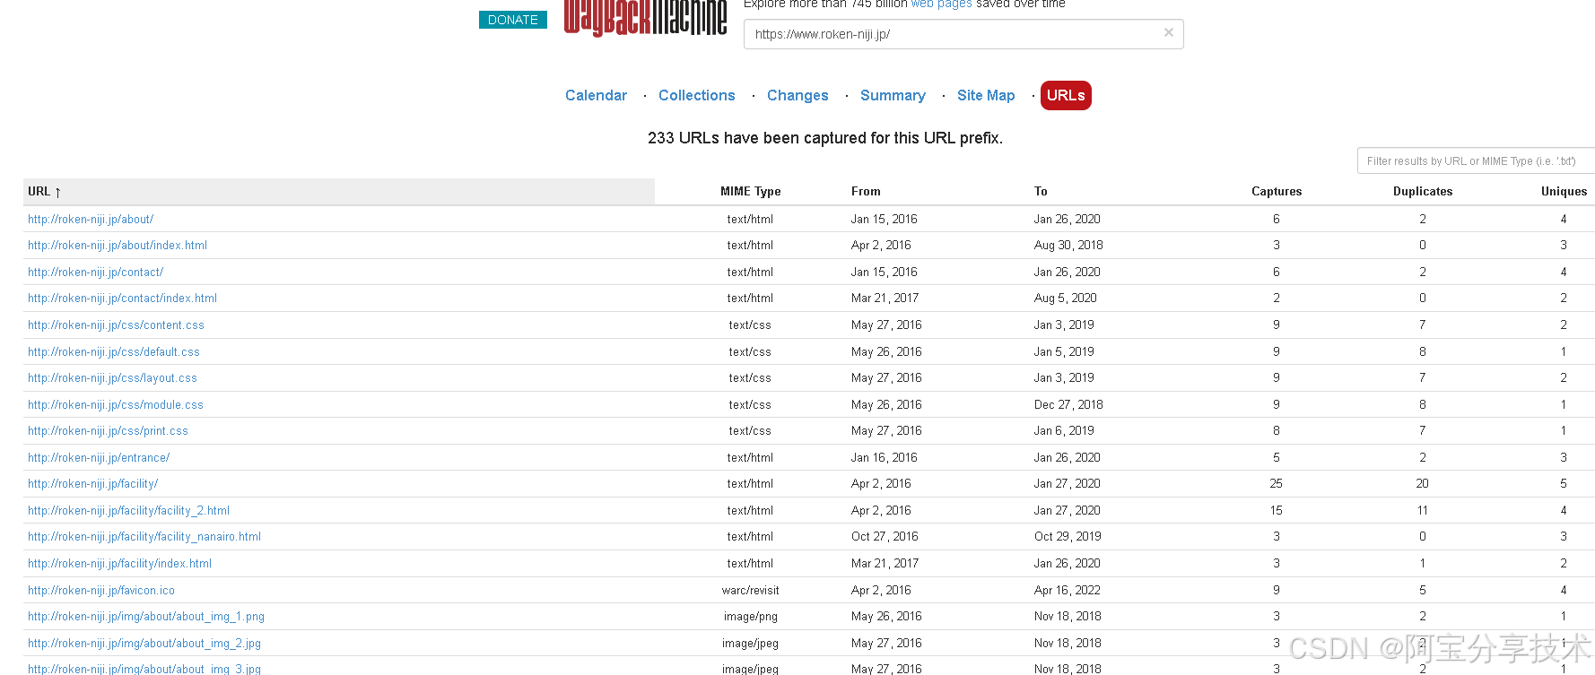Click the 'web pages' link in the header
1595x675 pixels.
click(941, 4)
